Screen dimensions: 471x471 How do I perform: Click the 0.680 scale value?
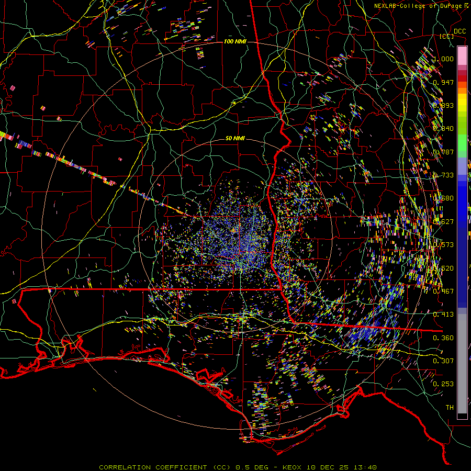tap(443, 198)
